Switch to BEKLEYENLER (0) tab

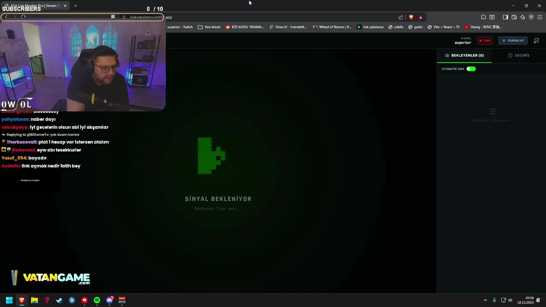pyautogui.click(x=464, y=55)
